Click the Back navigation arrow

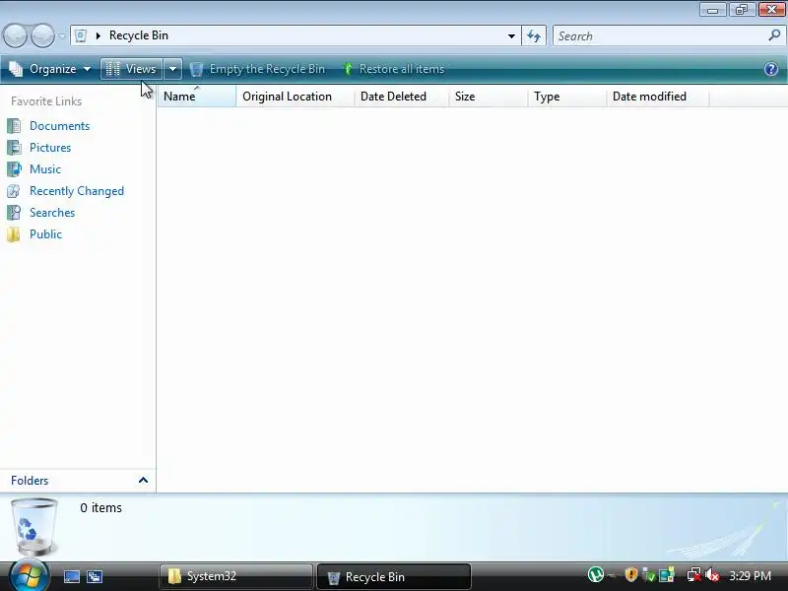[x=15, y=35]
